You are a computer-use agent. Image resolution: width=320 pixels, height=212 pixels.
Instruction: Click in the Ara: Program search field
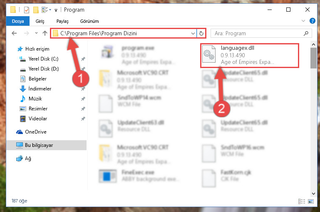257,33
